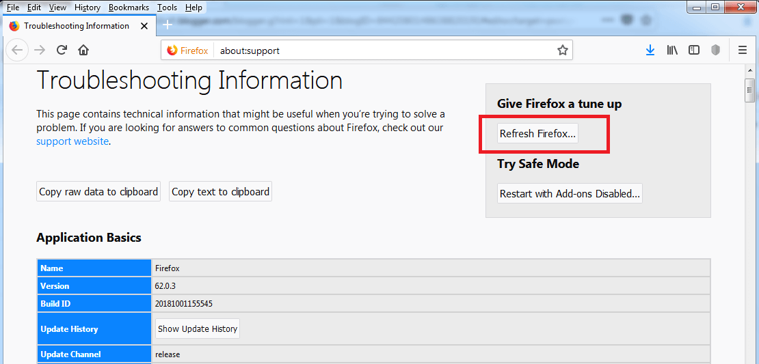Click the shield icon in toolbar

coord(716,50)
